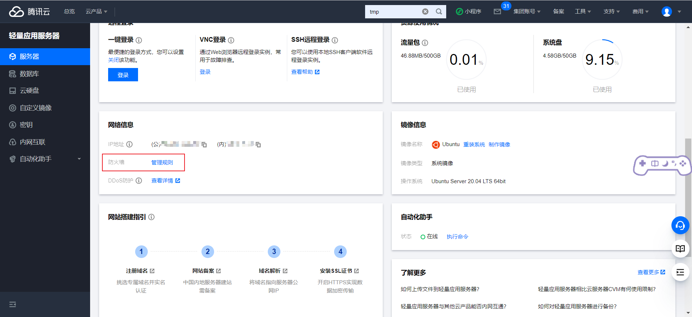Expand the avatar dropdown arrow
The image size is (692, 317).
pyautogui.click(x=679, y=12)
